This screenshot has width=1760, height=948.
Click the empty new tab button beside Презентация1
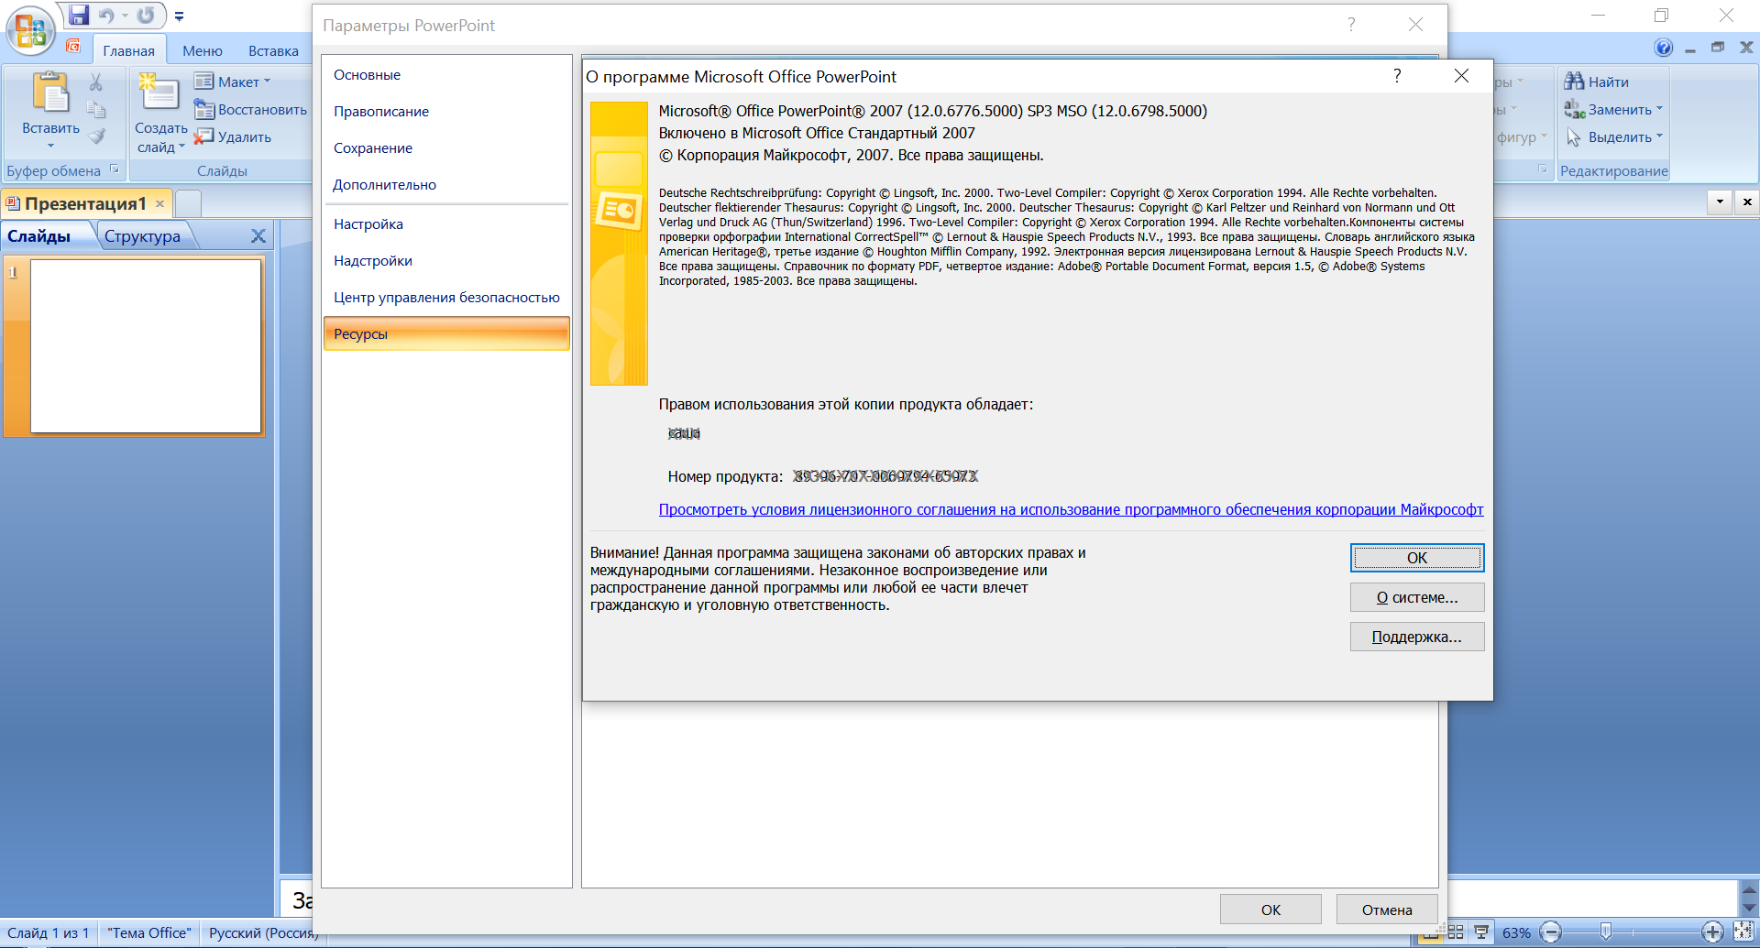click(188, 203)
